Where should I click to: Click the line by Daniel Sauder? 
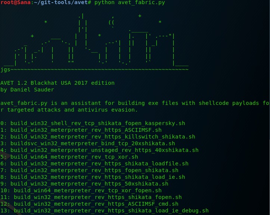(x=27, y=90)
